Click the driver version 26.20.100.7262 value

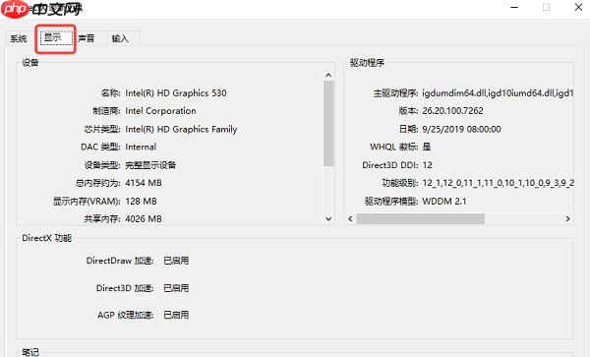[x=452, y=110]
